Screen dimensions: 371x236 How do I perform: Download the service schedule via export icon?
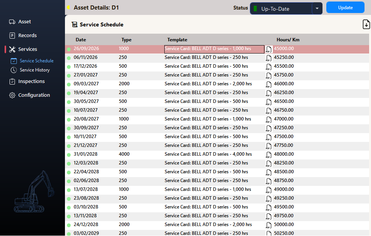pyautogui.click(x=366, y=24)
